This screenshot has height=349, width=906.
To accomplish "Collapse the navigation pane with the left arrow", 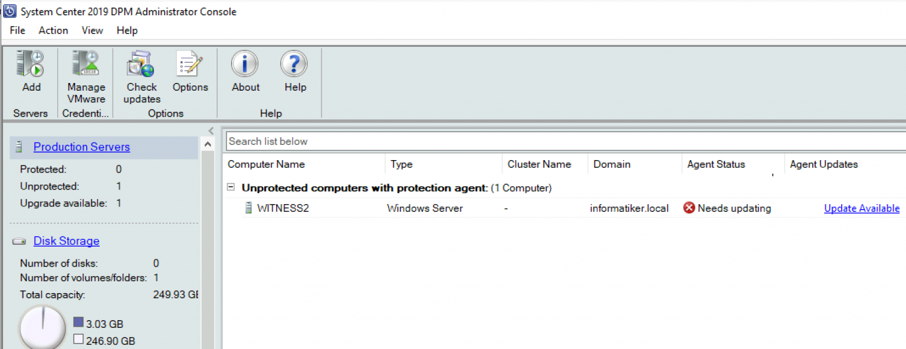I will click(211, 131).
